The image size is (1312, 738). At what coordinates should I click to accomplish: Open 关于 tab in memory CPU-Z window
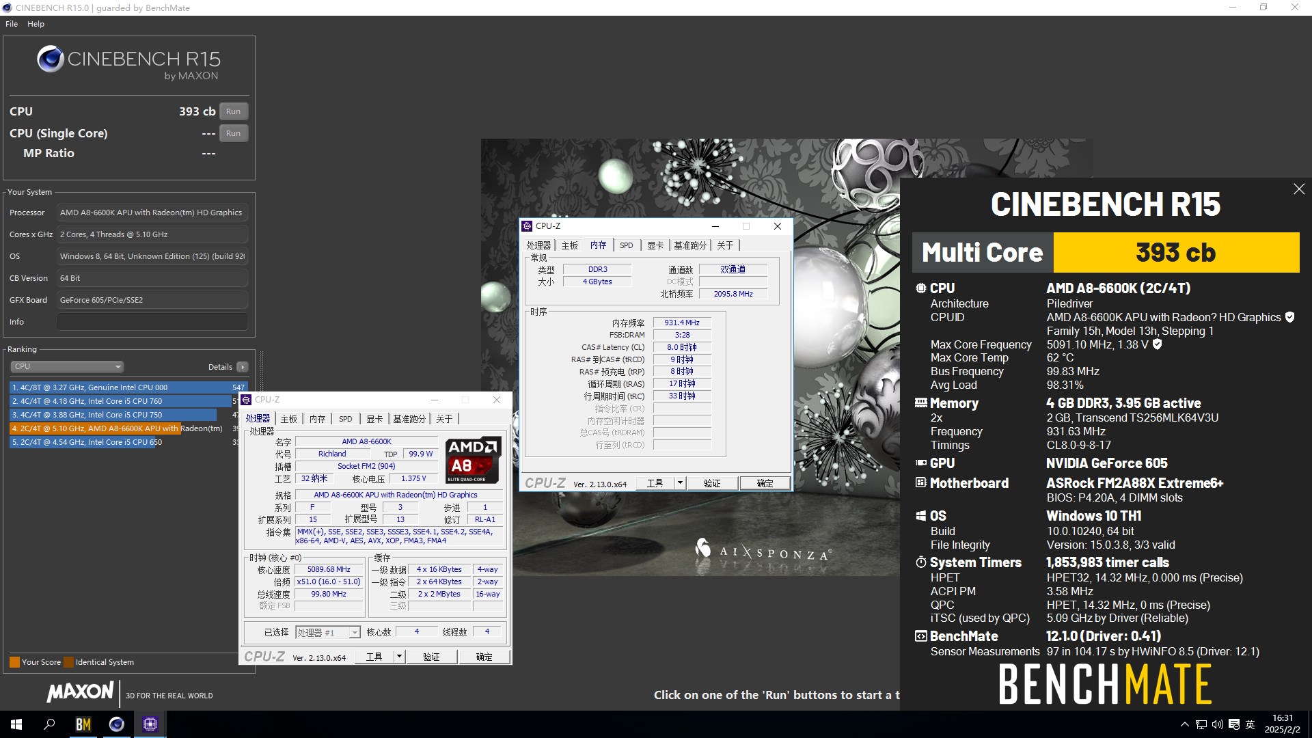tap(725, 245)
